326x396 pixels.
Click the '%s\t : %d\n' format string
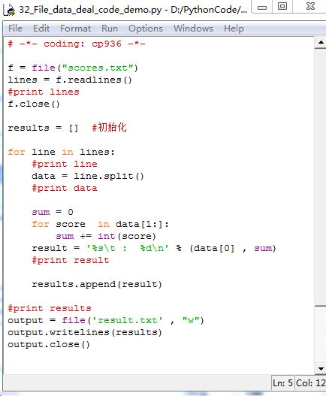click(x=127, y=248)
